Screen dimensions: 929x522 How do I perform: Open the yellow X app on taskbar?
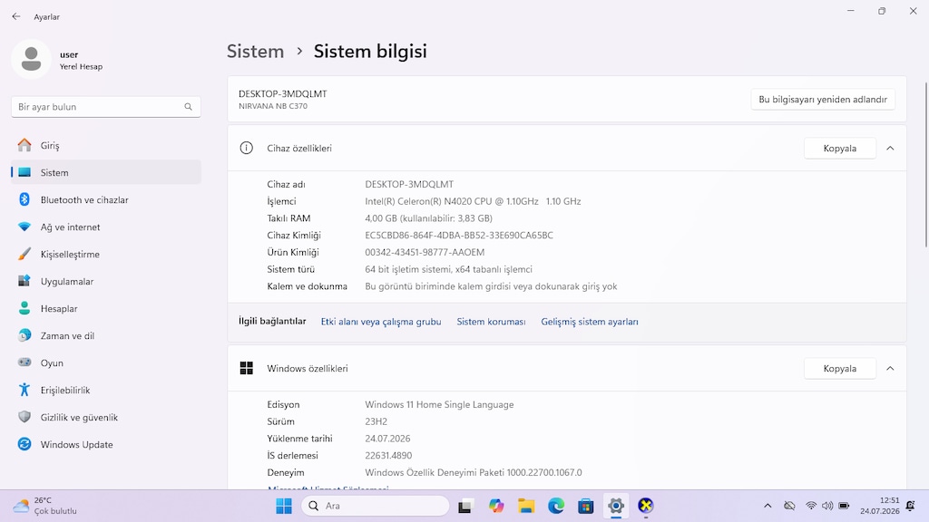(x=646, y=506)
